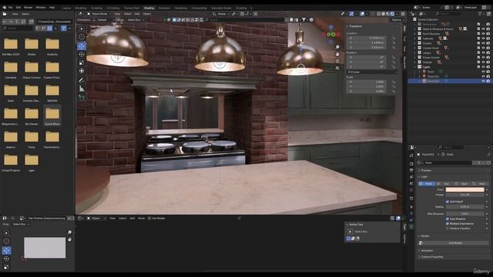Select the Annotate tool in the viewport toolbar

click(x=82, y=80)
